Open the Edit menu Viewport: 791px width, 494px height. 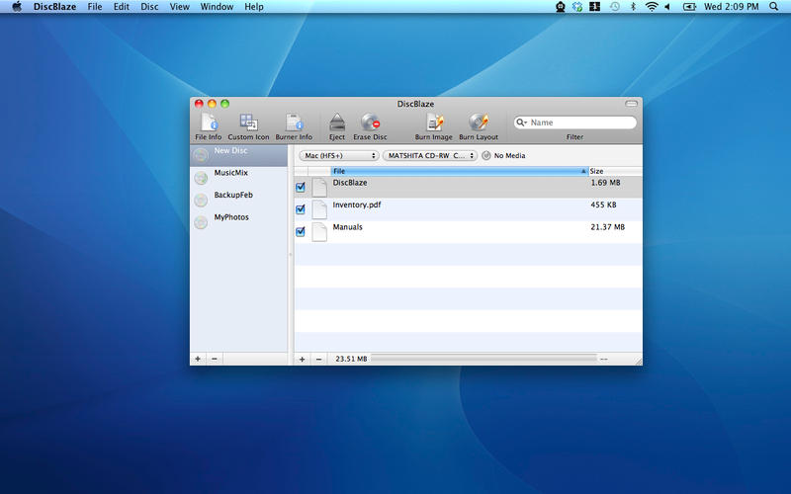pos(121,7)
